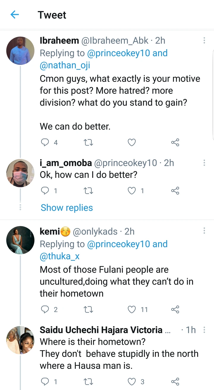Screen dimensions: 214x390
Task: Reply to kemi's tweet
Action: 45,310
